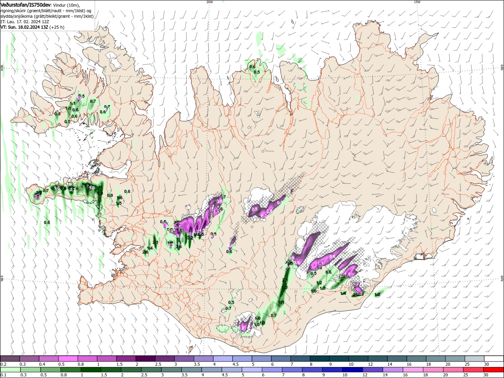Screen dimensions: 504x378
Task: Pick the darkest purple swatch between 2 and 2.5
Action: click(x=145, y=358)
